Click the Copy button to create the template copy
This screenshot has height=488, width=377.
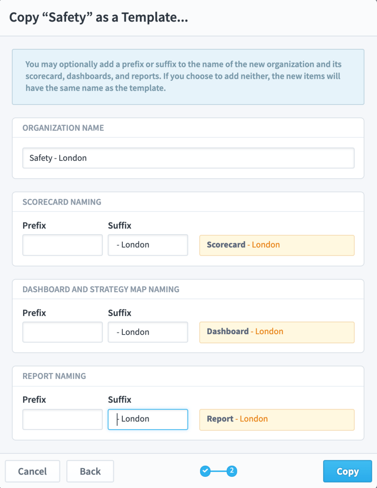click(347, 471)
